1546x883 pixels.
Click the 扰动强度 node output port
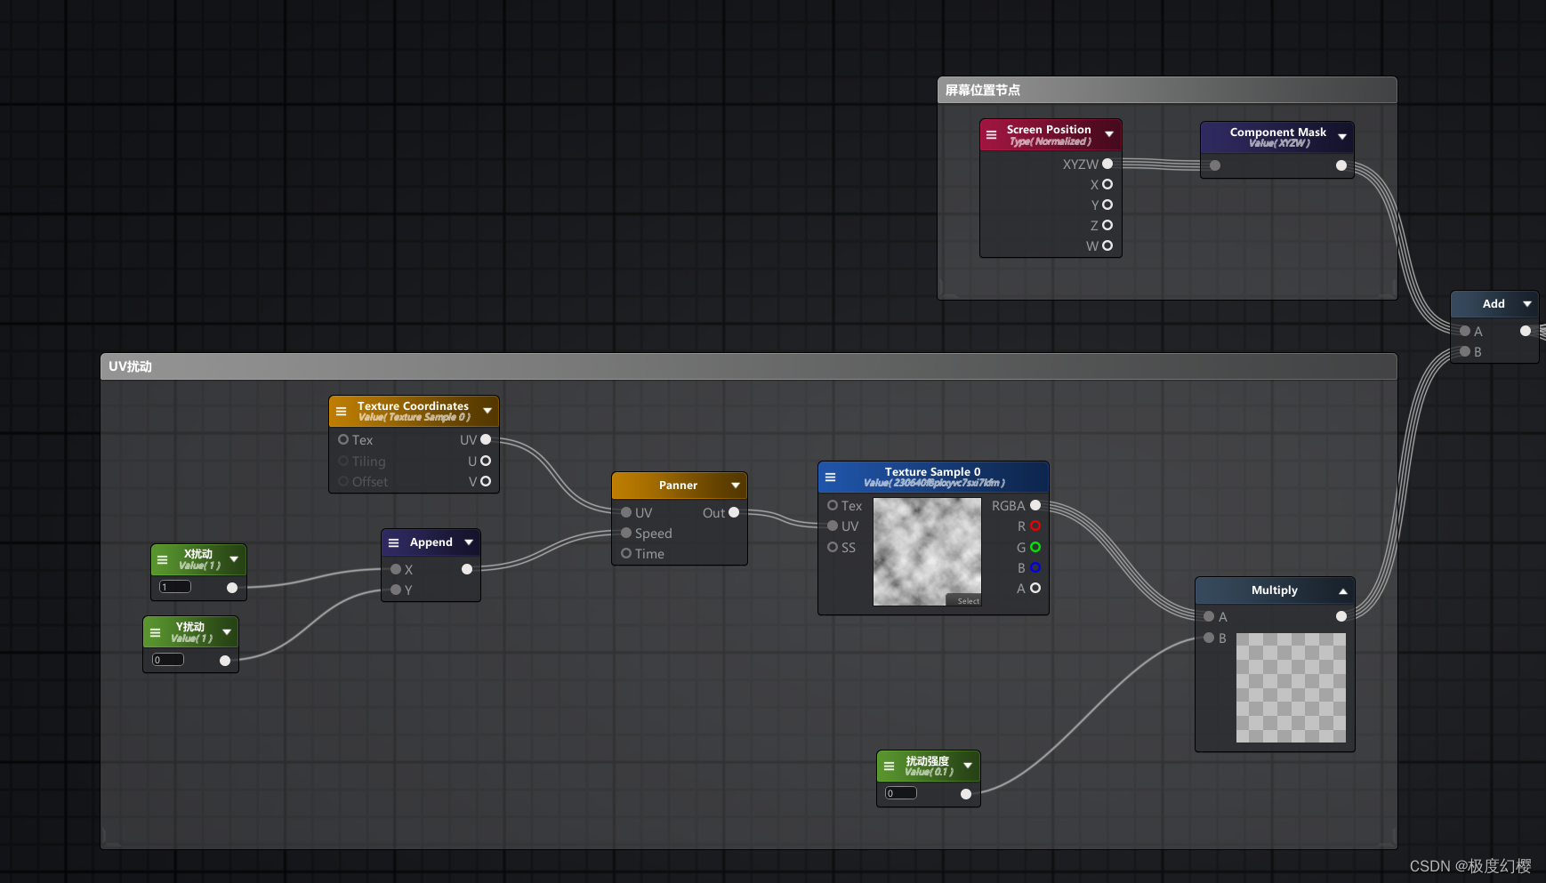click(966, 793)
